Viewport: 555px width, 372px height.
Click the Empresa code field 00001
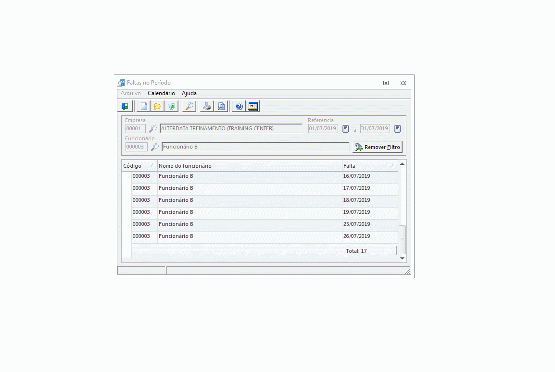coord(135,129)
